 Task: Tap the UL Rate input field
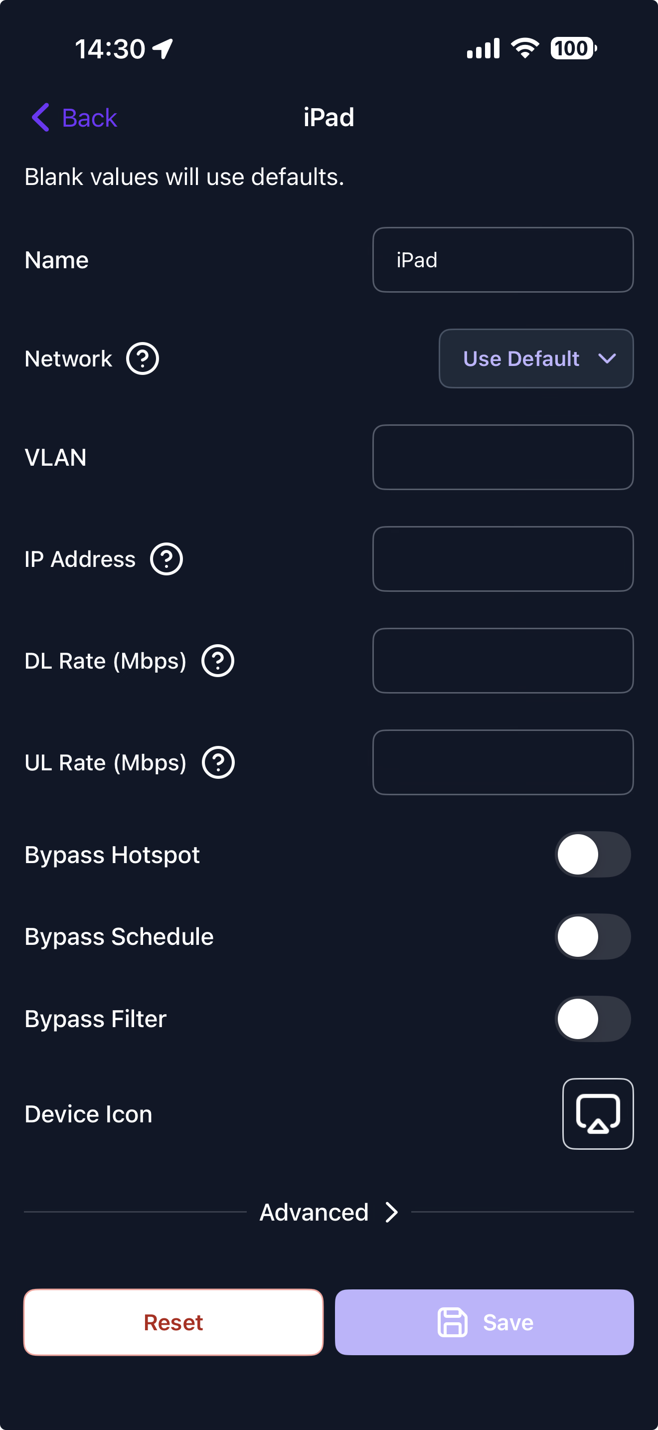(502, 762)
